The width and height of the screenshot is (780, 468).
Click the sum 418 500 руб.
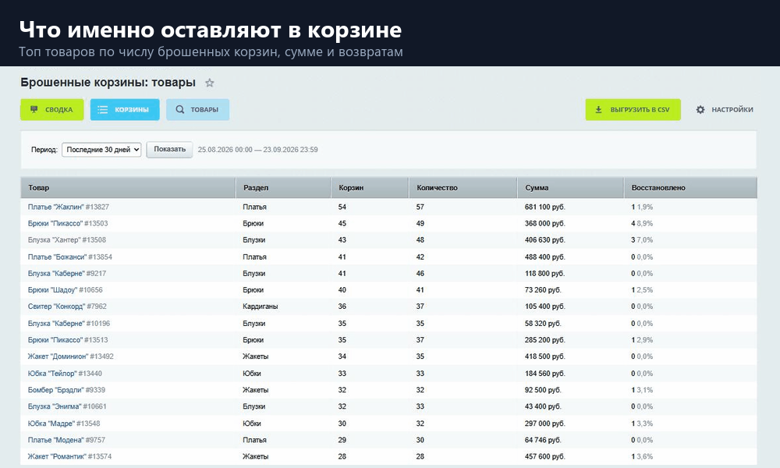[545, 356]
